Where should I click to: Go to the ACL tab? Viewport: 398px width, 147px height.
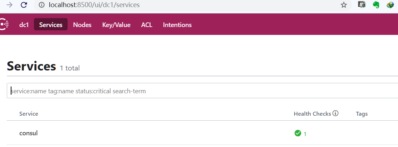click(147, 25)
